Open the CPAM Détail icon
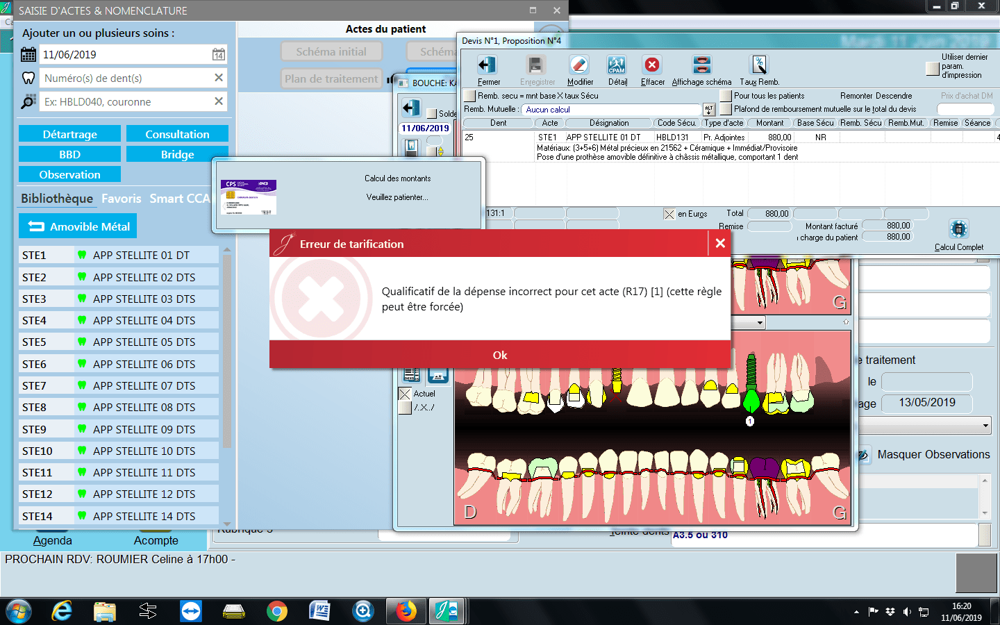Screen dimensions: 1000x625 (616, 65)
